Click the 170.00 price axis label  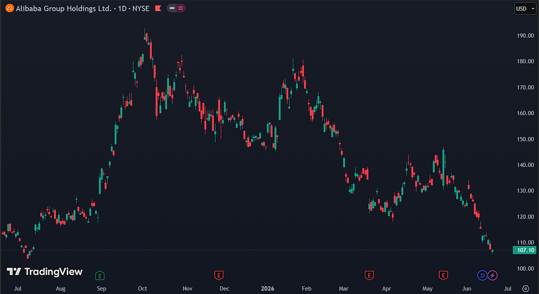pyautogui.click(x=525, y=88)
